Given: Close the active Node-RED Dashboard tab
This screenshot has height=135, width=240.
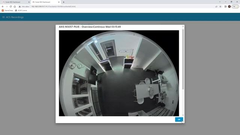Looking at the screenshot, I should pyautogui.click(x=59, y=2).
